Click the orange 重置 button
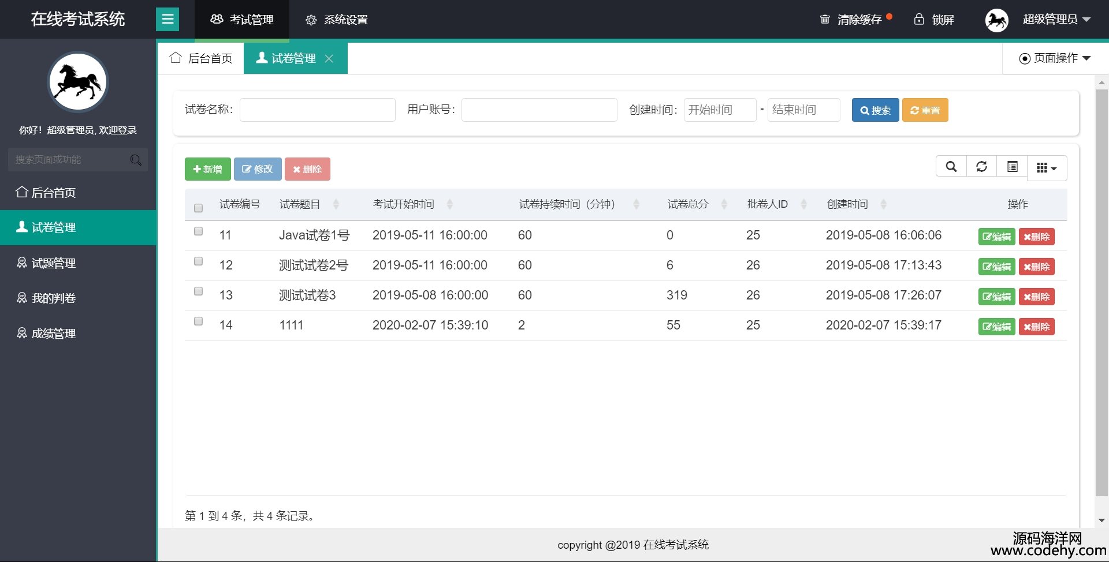Image resolution: width=1109 pixels, height=562 pixels. tap(925, 110)
